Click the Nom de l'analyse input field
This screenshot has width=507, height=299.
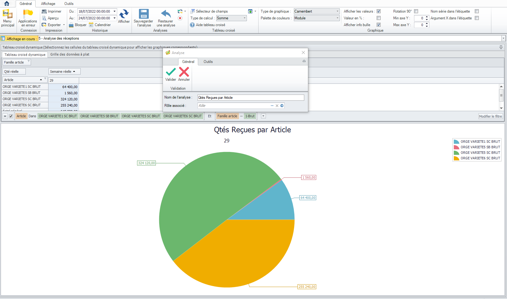(x=251, y=98)
